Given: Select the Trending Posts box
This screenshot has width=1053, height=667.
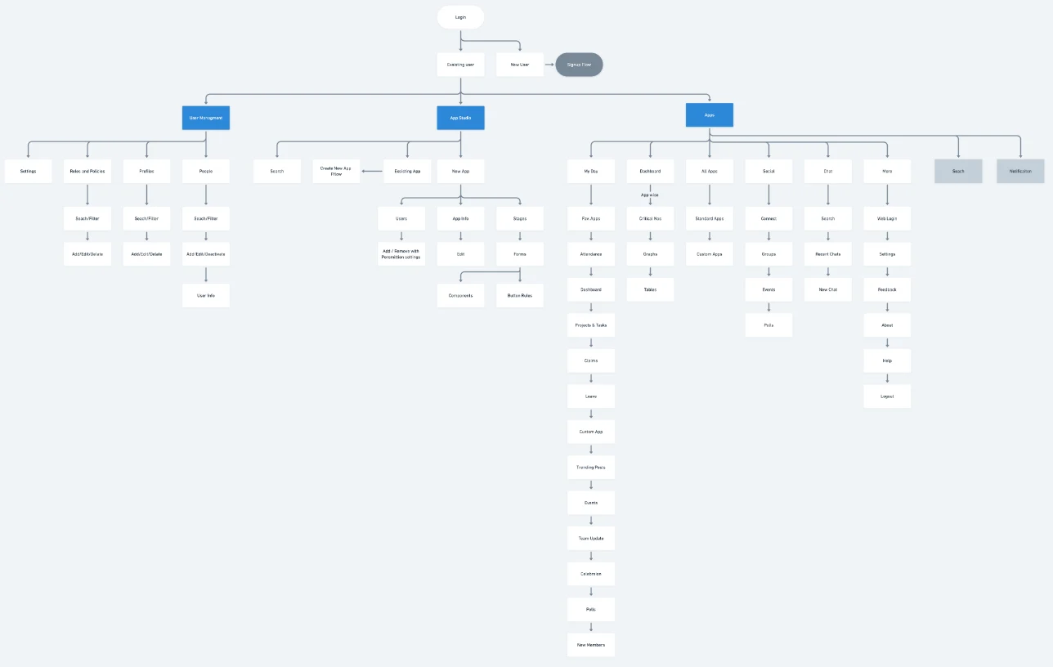Looking at the screenshot, I should coord(591,468).
